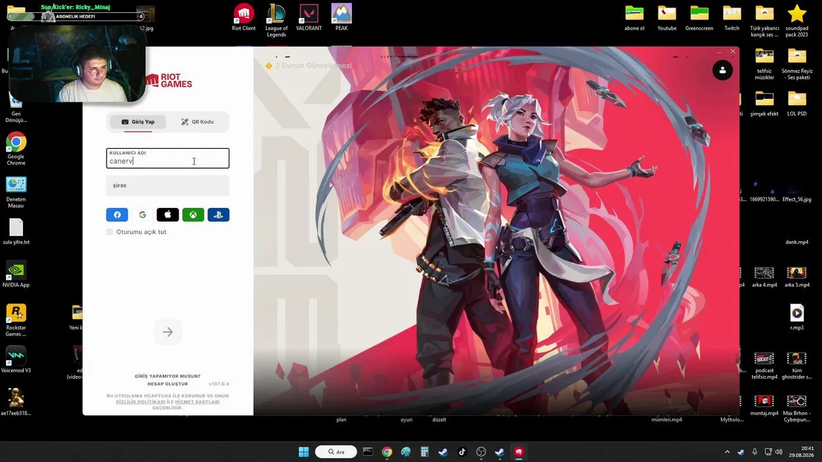Open League of Legends desktop shortcut
The width and height of the screenshot is (822, 462).
tap(276, 21)
